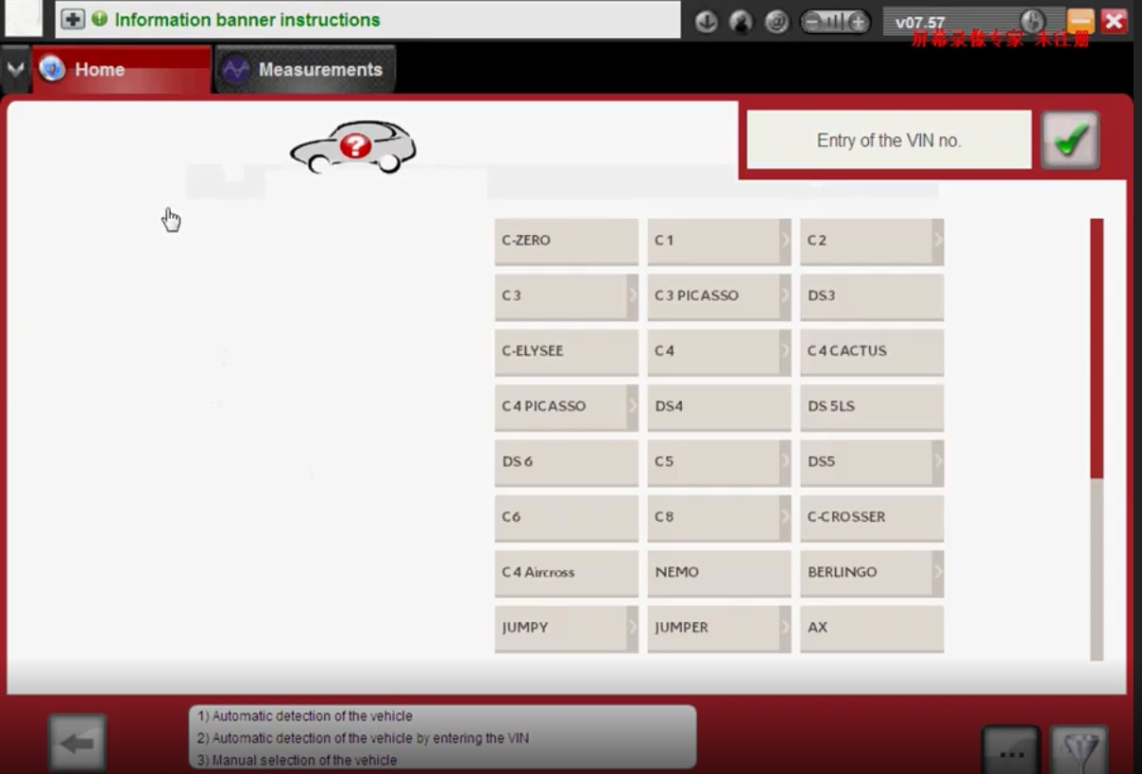Click the vehicle list scrollbar thumb
This screenshot has height=774, width=1142.
pos(1097,348)
